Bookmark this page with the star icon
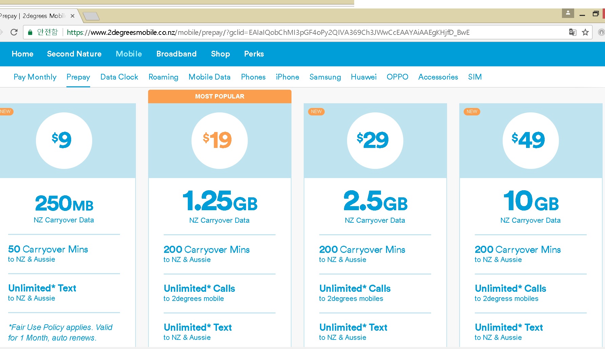605x349 pixels. [585, 32]
